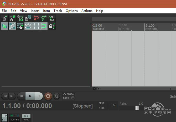This screenshot has width=176, height=122.
Task: Open GLOBAL automation override dropdown
Action: 69,96
